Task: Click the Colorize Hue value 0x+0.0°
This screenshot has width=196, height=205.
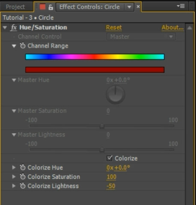Action: 118,168
